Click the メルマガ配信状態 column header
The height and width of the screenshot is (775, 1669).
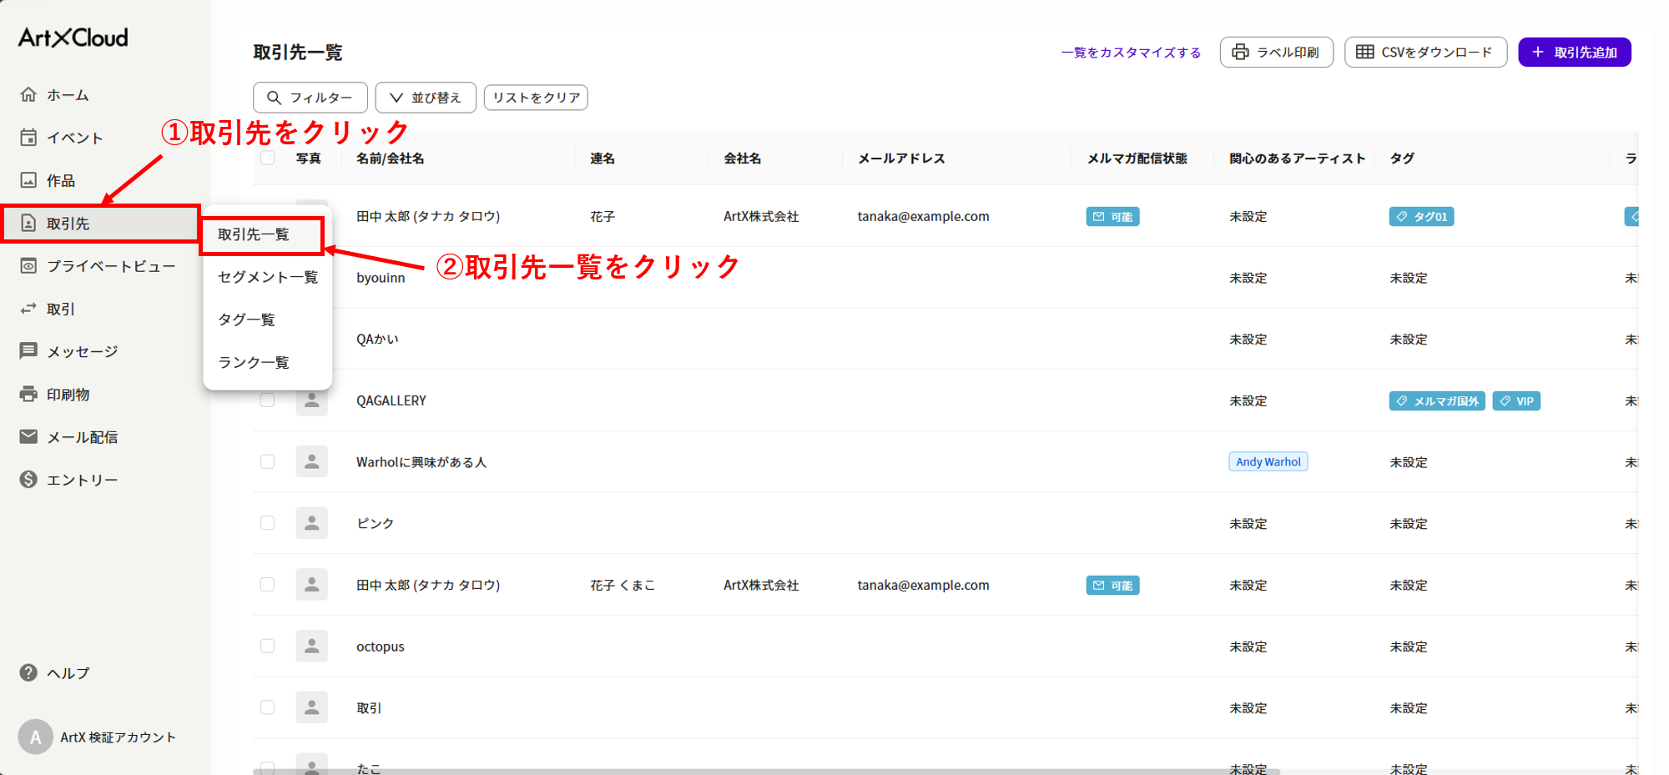click(x=1137, y=159)
